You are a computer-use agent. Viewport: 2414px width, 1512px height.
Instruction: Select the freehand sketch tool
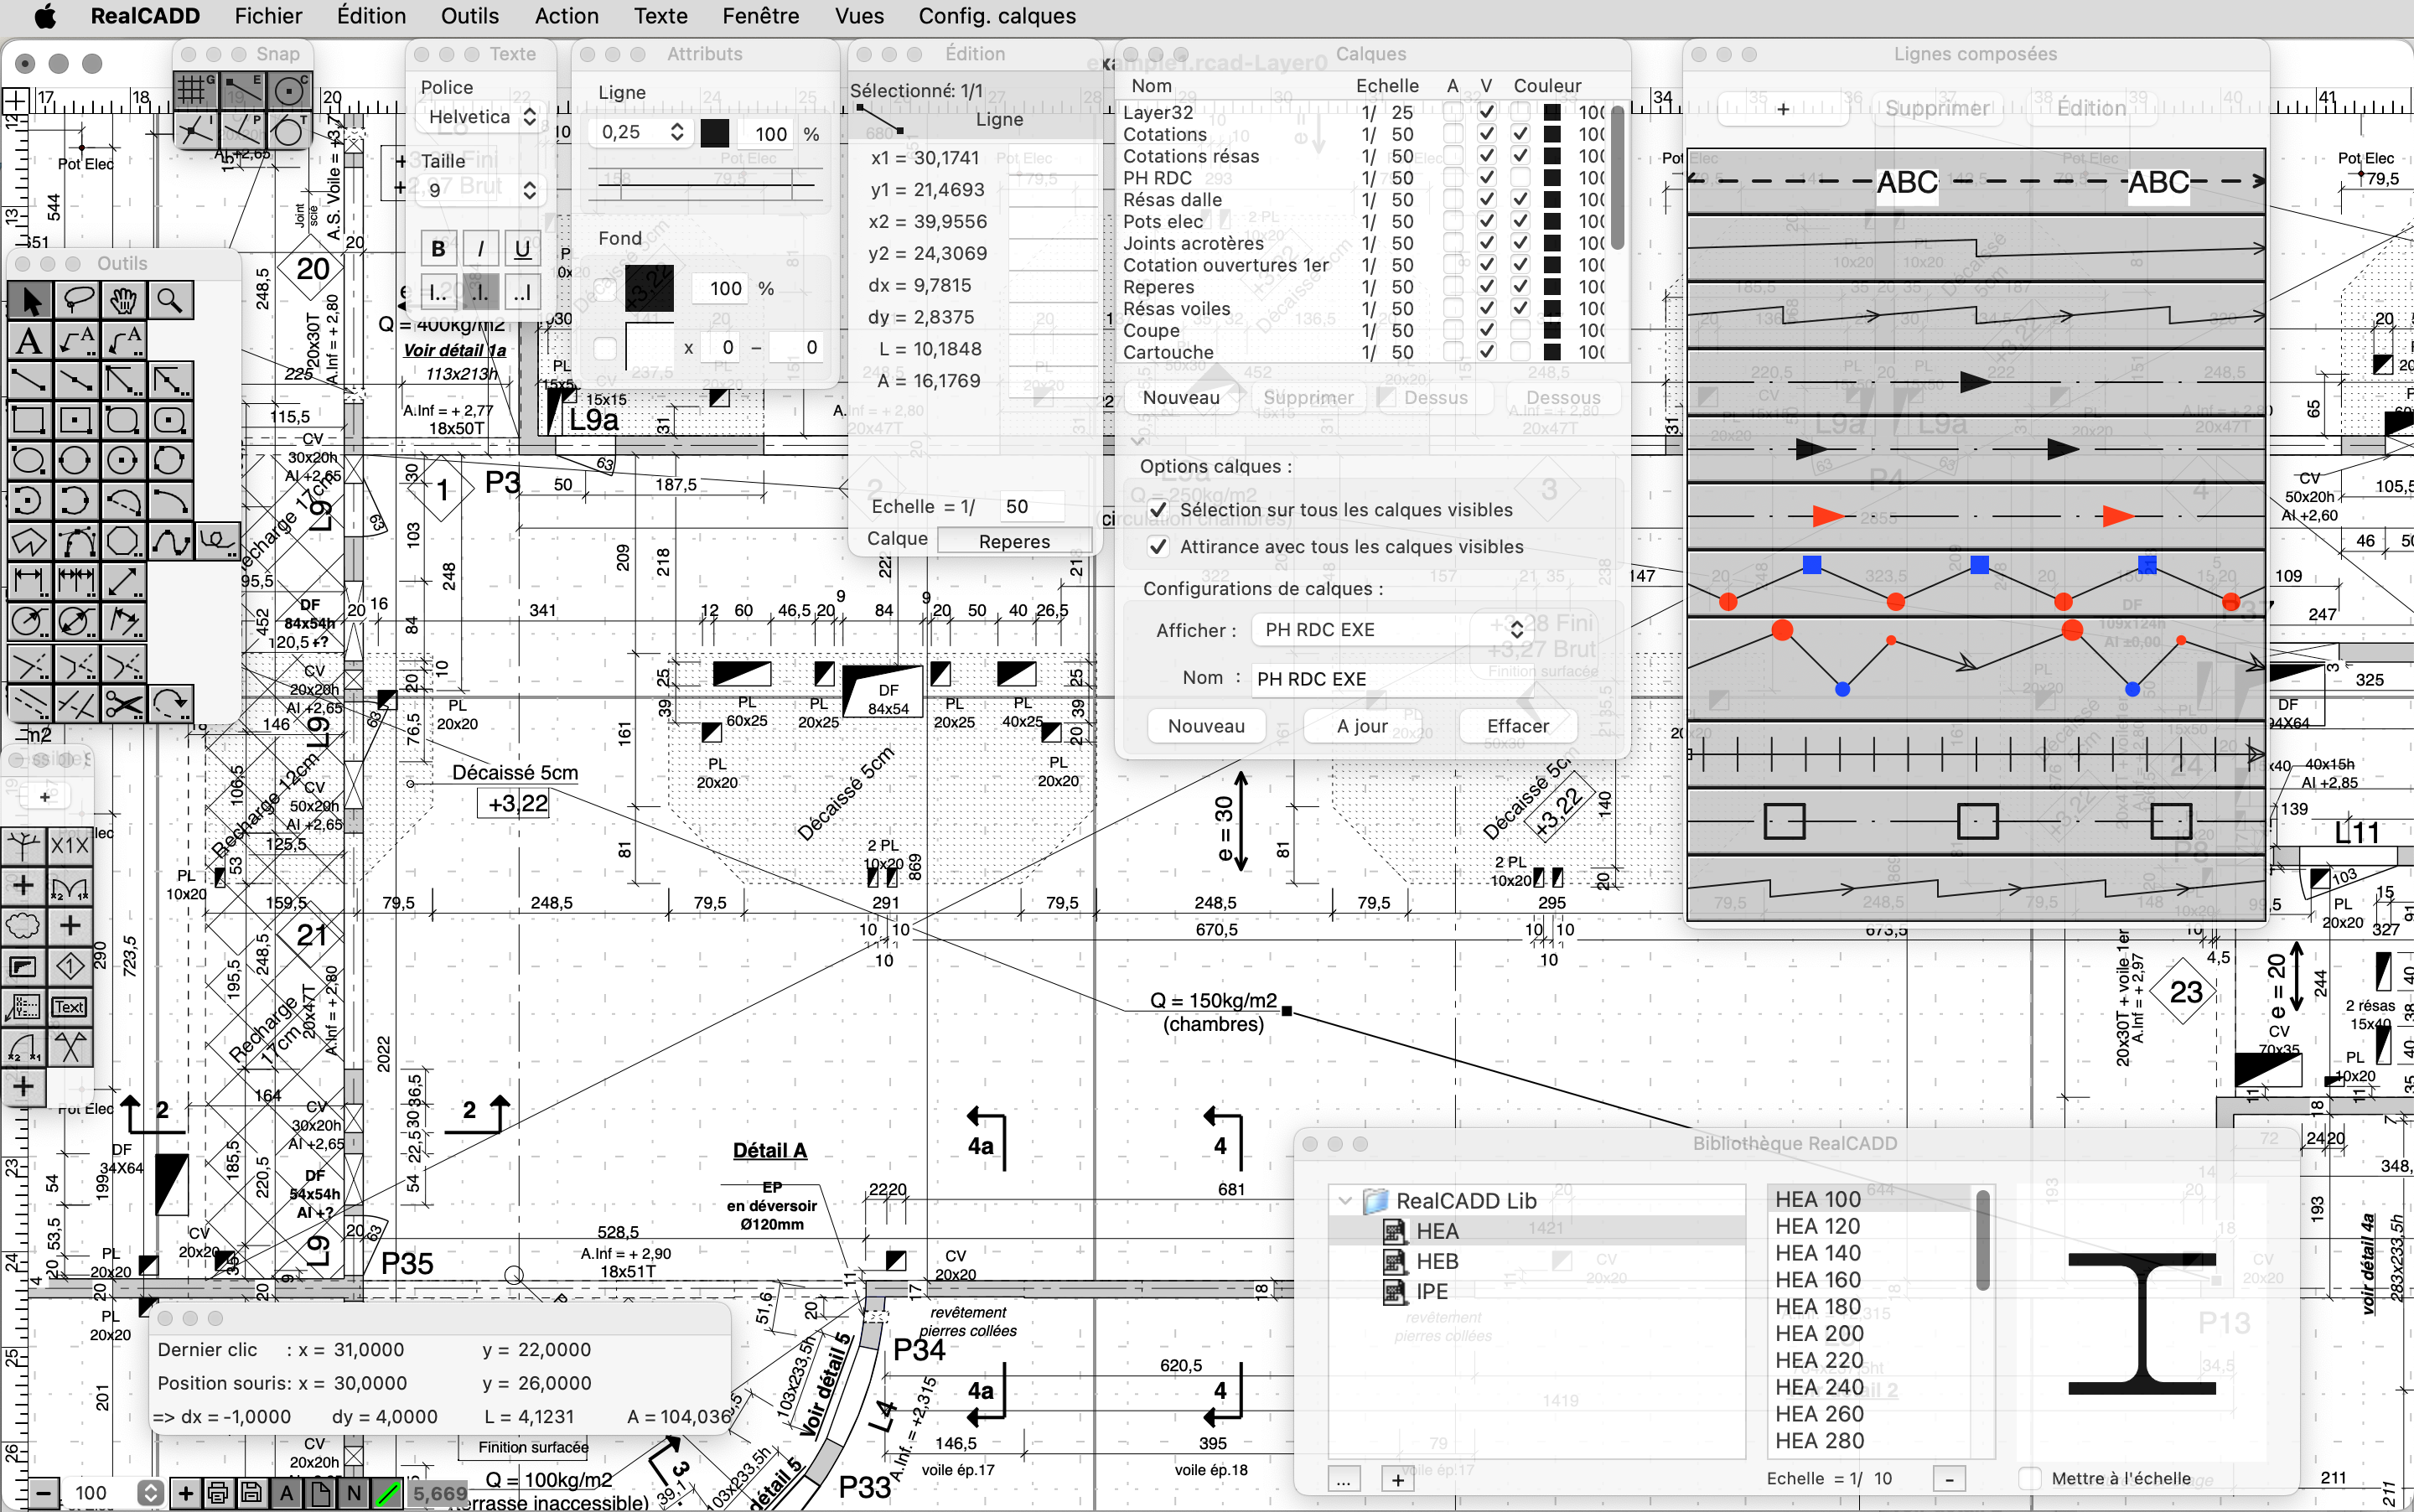tap(217, 541)
